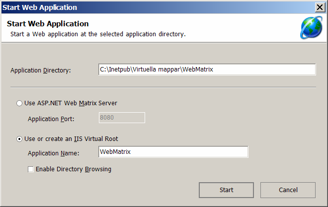Click the globe icon in the header
Screen dimensions: 328x207
311,28
